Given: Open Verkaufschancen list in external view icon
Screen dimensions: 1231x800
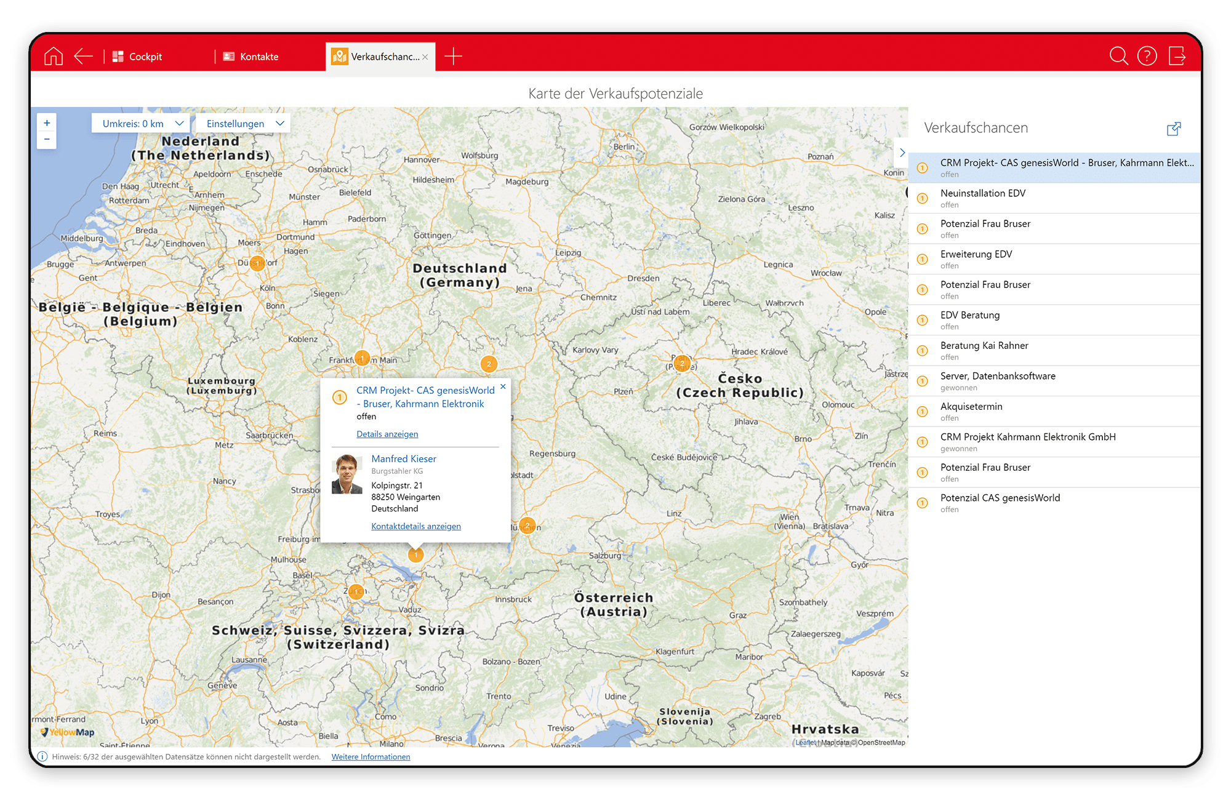Looking at the screenshot, I should click(x=1174, y=129).
